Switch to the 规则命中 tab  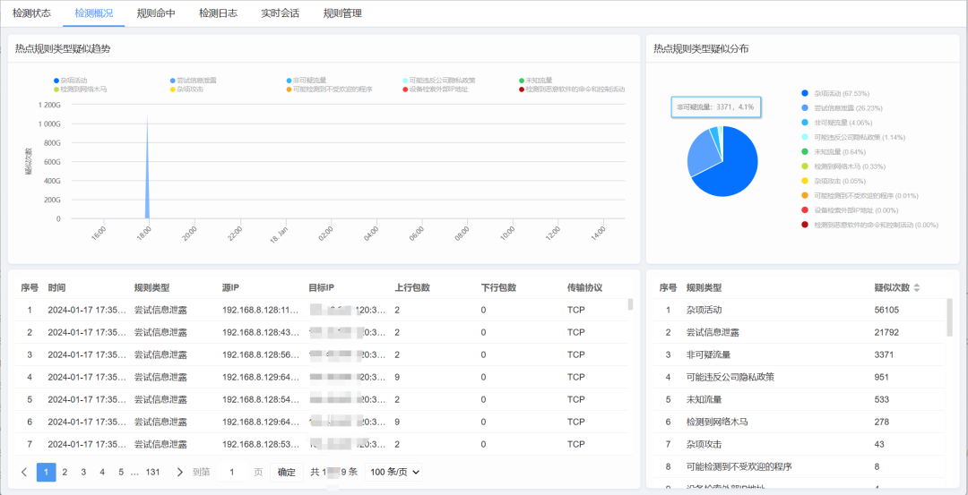point(156,13)
